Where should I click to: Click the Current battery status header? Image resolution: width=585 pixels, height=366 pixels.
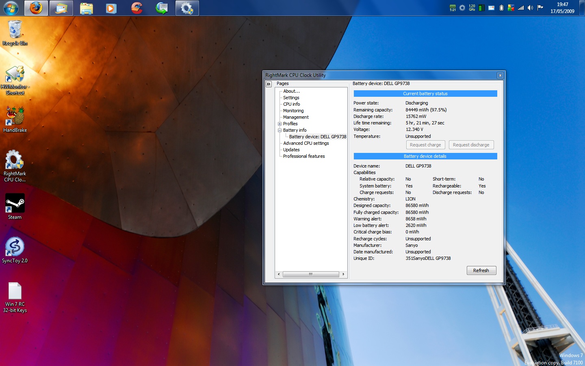425,94
